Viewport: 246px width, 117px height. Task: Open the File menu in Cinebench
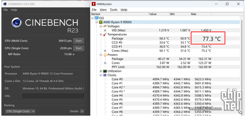(x=6, y=10)
